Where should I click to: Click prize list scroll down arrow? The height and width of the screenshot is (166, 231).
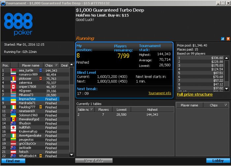click(x=227, y=89)
